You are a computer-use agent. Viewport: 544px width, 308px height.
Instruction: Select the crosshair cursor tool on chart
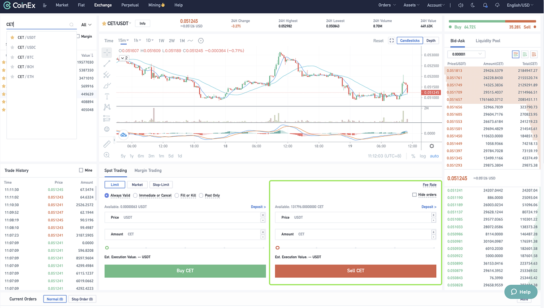point(107,52)
